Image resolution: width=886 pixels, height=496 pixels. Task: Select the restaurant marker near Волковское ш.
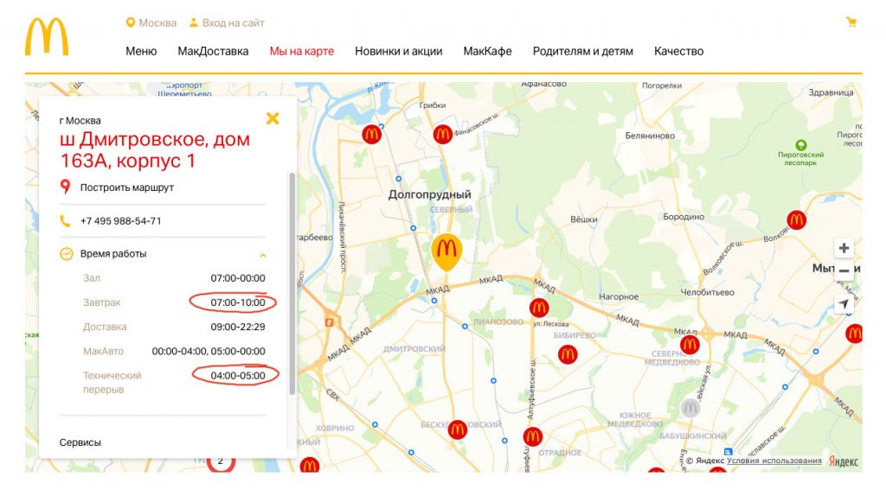(797, 219)
